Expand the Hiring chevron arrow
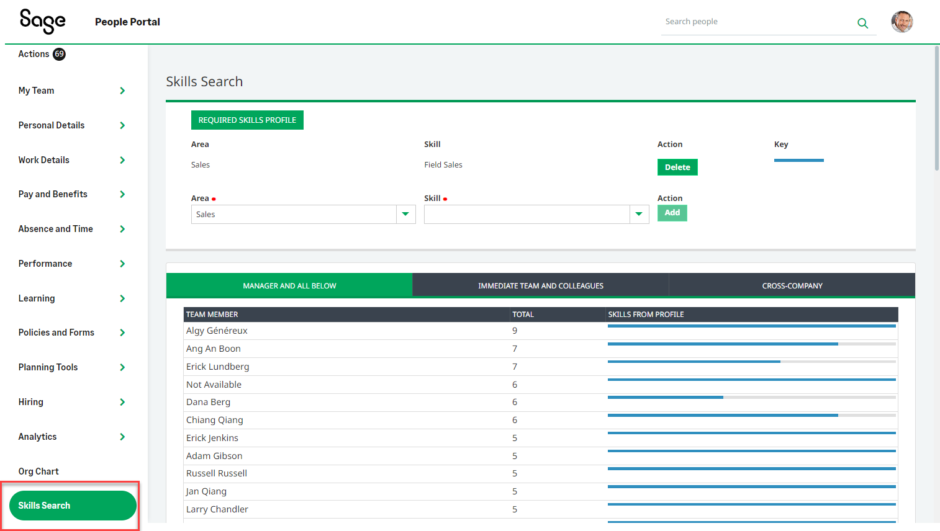Screen dimensions: 940x531 tap(122, 402)
